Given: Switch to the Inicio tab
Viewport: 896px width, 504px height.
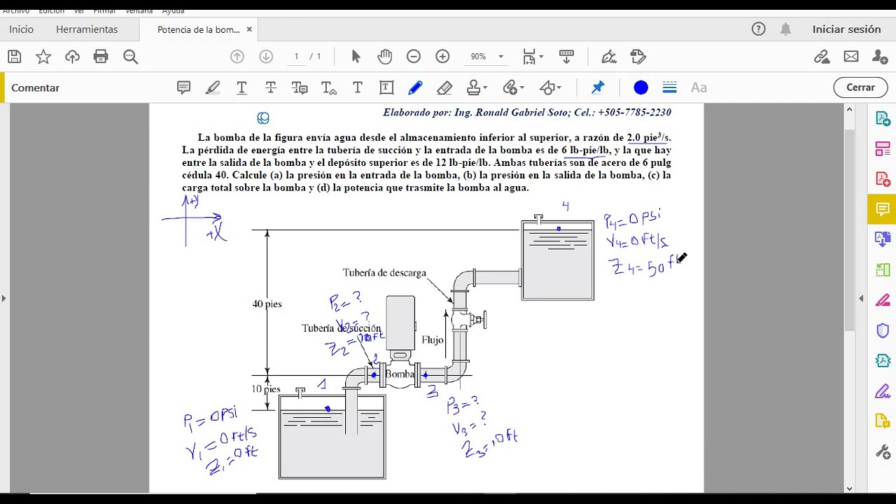Looking at the screenshot, I should click(21, 29).
